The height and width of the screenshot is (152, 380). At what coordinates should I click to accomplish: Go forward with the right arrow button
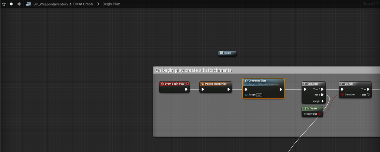[19, 4]
